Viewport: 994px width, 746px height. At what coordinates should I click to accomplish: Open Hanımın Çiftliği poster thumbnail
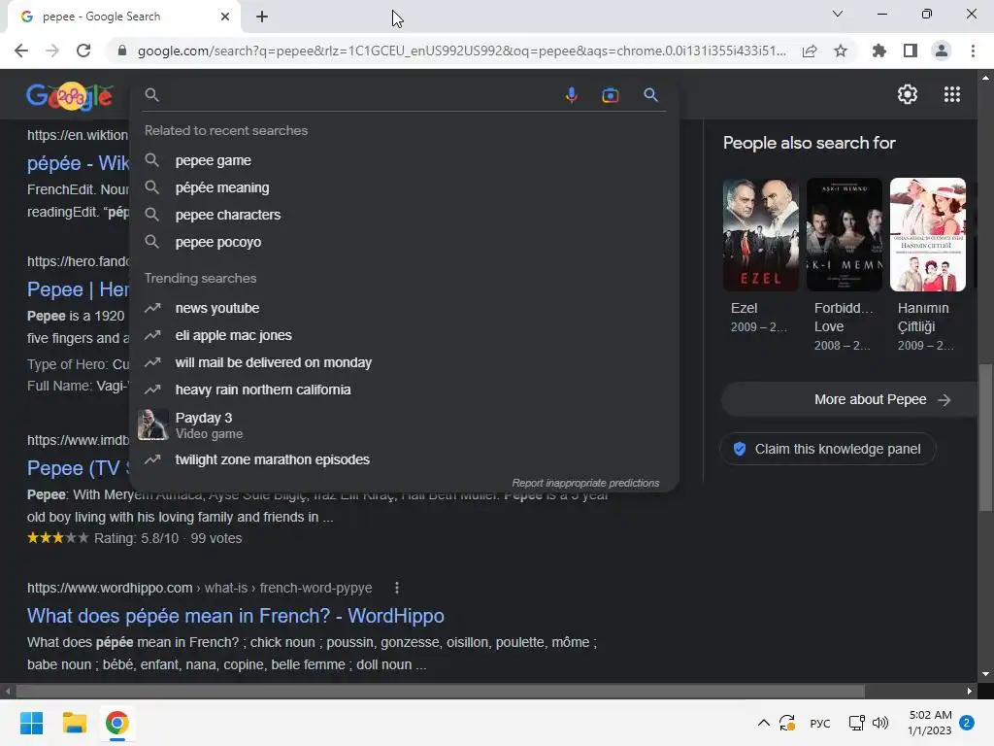click(x=927, y=235)
